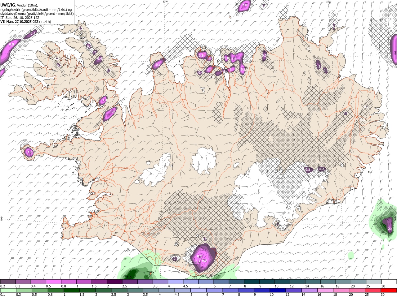Click the "rigning/skúrir" legend description line
The width and height of the screenshot is (397, 297).
pos(36,9)
